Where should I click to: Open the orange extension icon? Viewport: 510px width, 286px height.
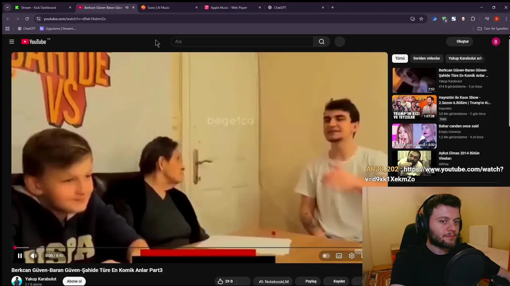point(463,19)
